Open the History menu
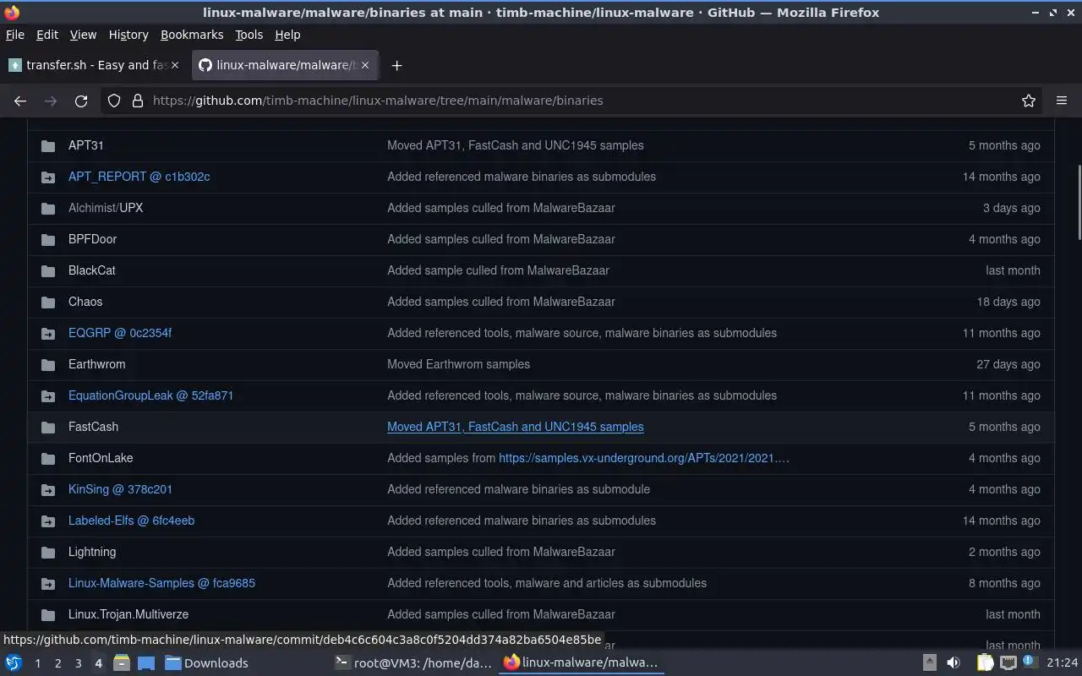The image size is (1082, 676). pos(128,35)
